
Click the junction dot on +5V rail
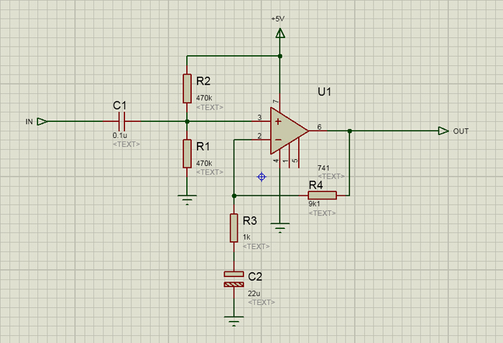tap(280, 56)
